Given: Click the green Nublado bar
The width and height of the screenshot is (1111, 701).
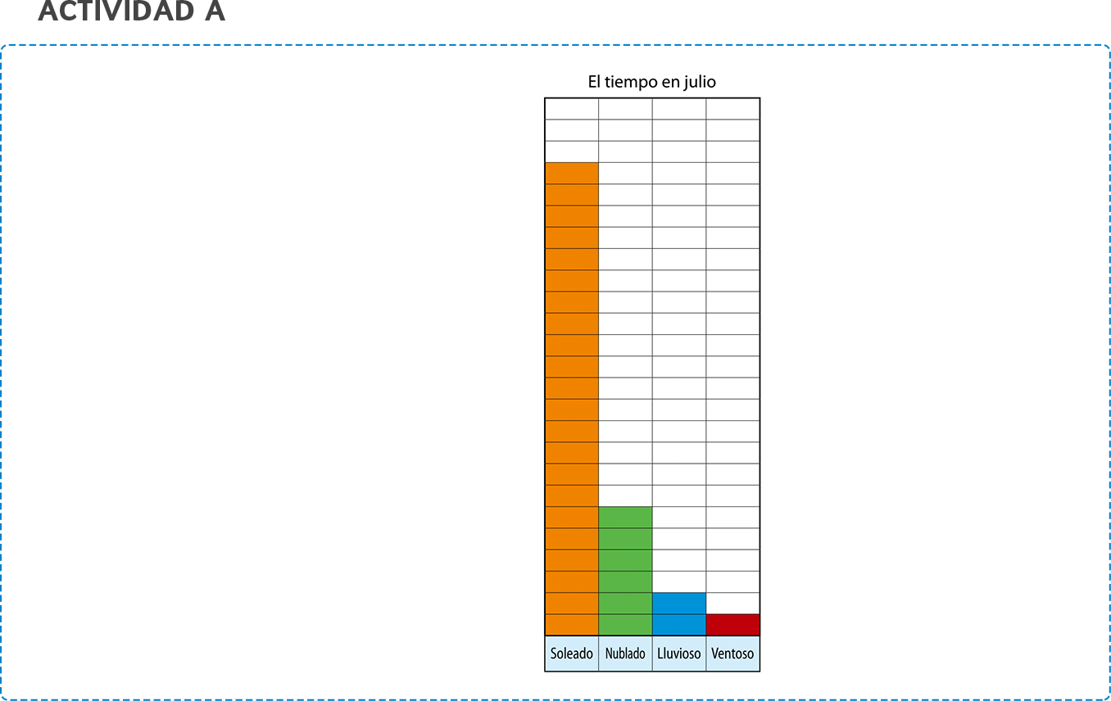Looking at the screenshot, I should pos(625,571).
